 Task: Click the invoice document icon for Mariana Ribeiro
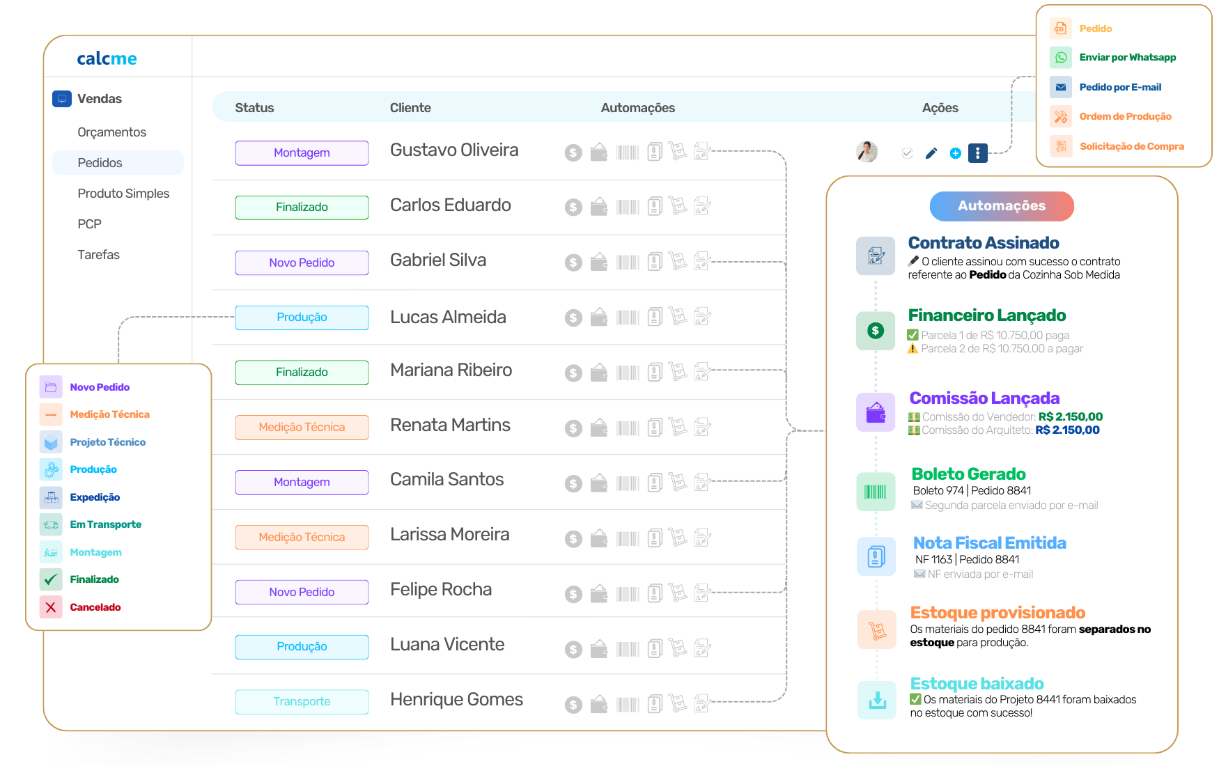pyautogui.click(x=655, y=372)
